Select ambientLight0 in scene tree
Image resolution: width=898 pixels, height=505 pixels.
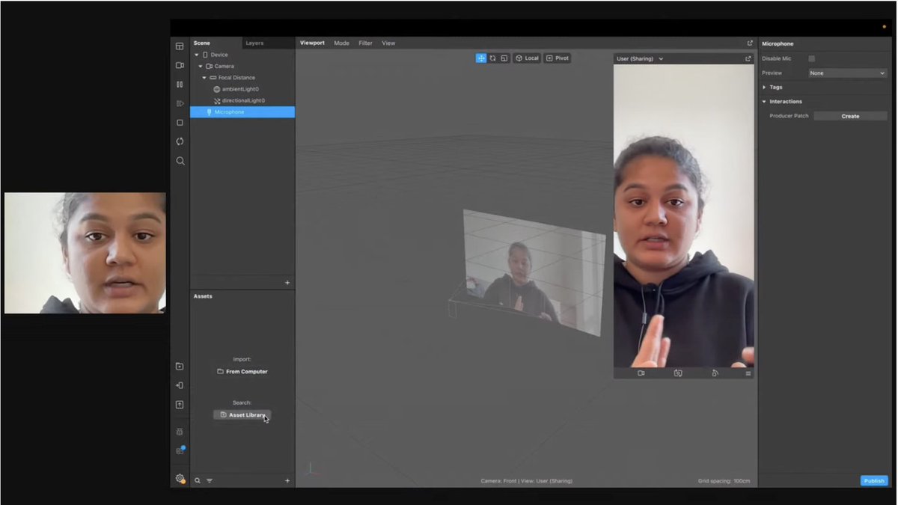[239, 89]
